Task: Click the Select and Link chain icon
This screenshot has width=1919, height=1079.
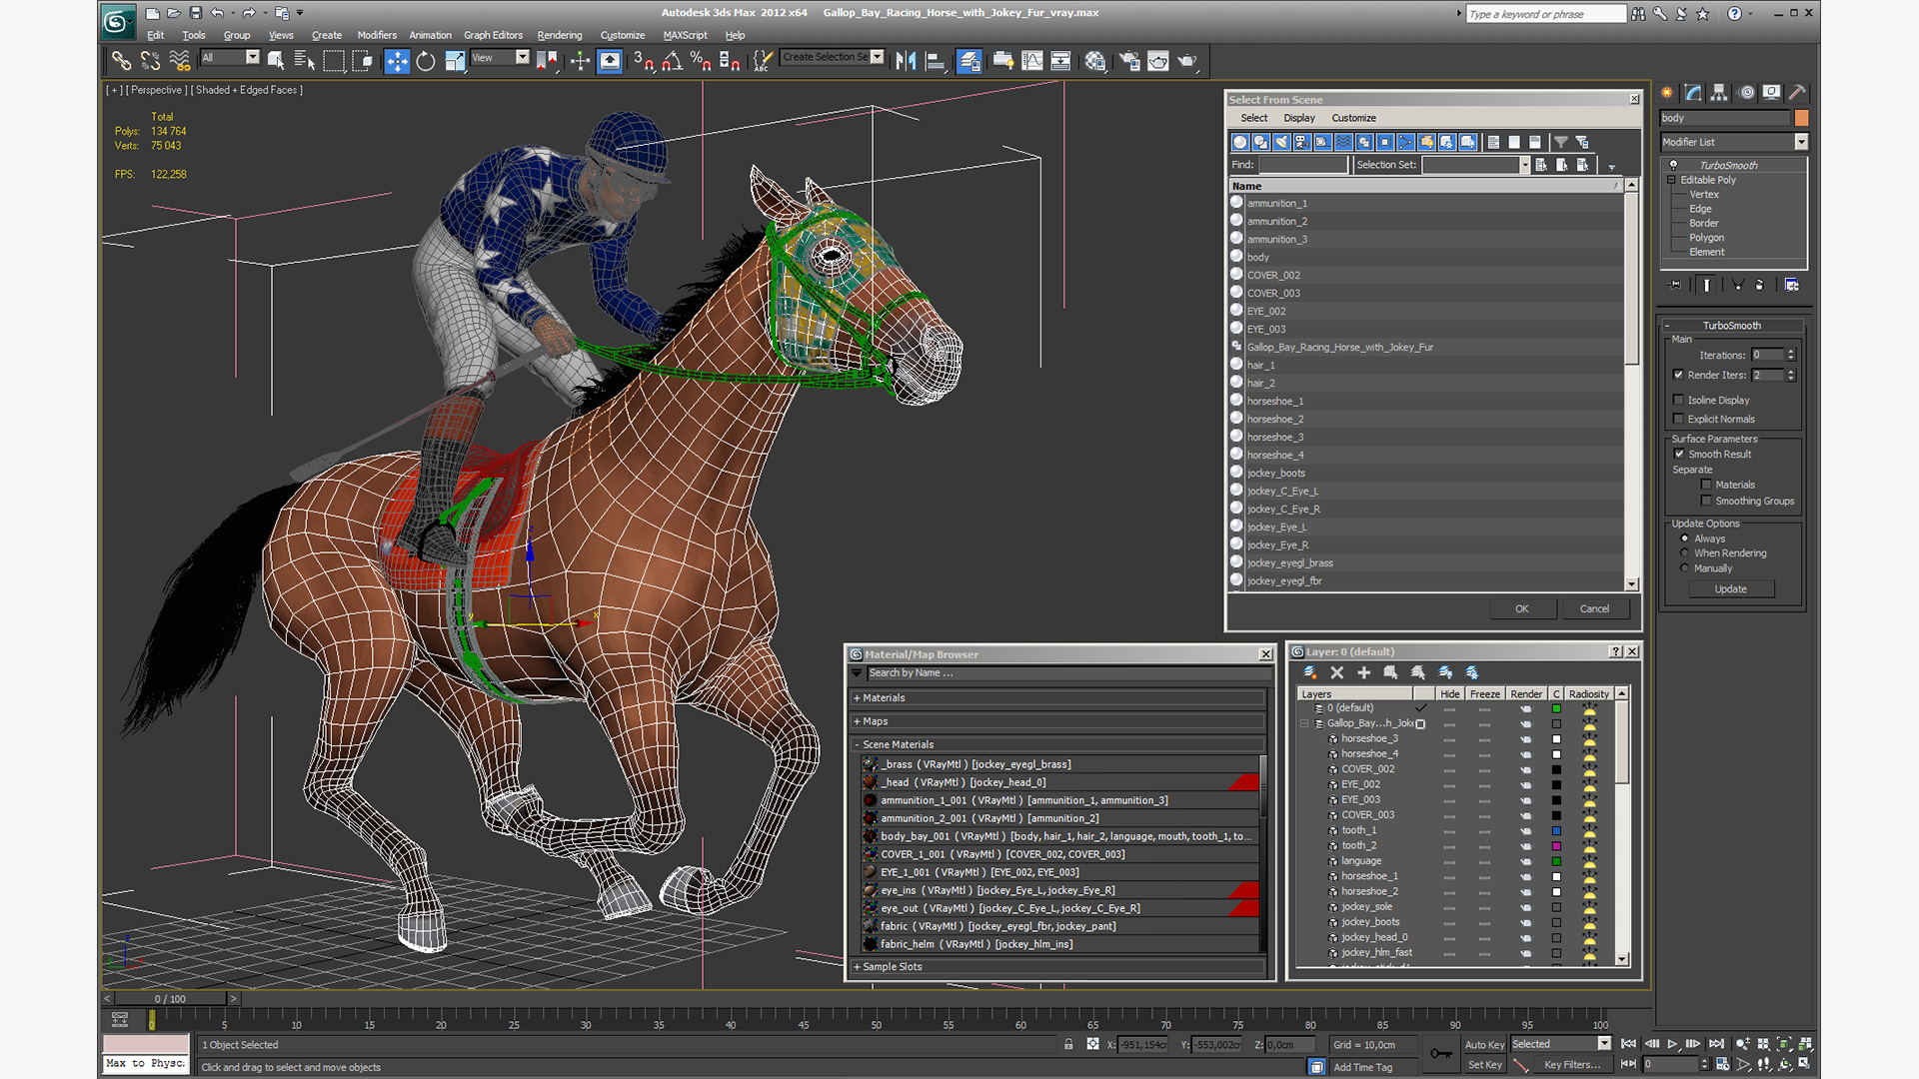Action: click(x=121, y=61)
